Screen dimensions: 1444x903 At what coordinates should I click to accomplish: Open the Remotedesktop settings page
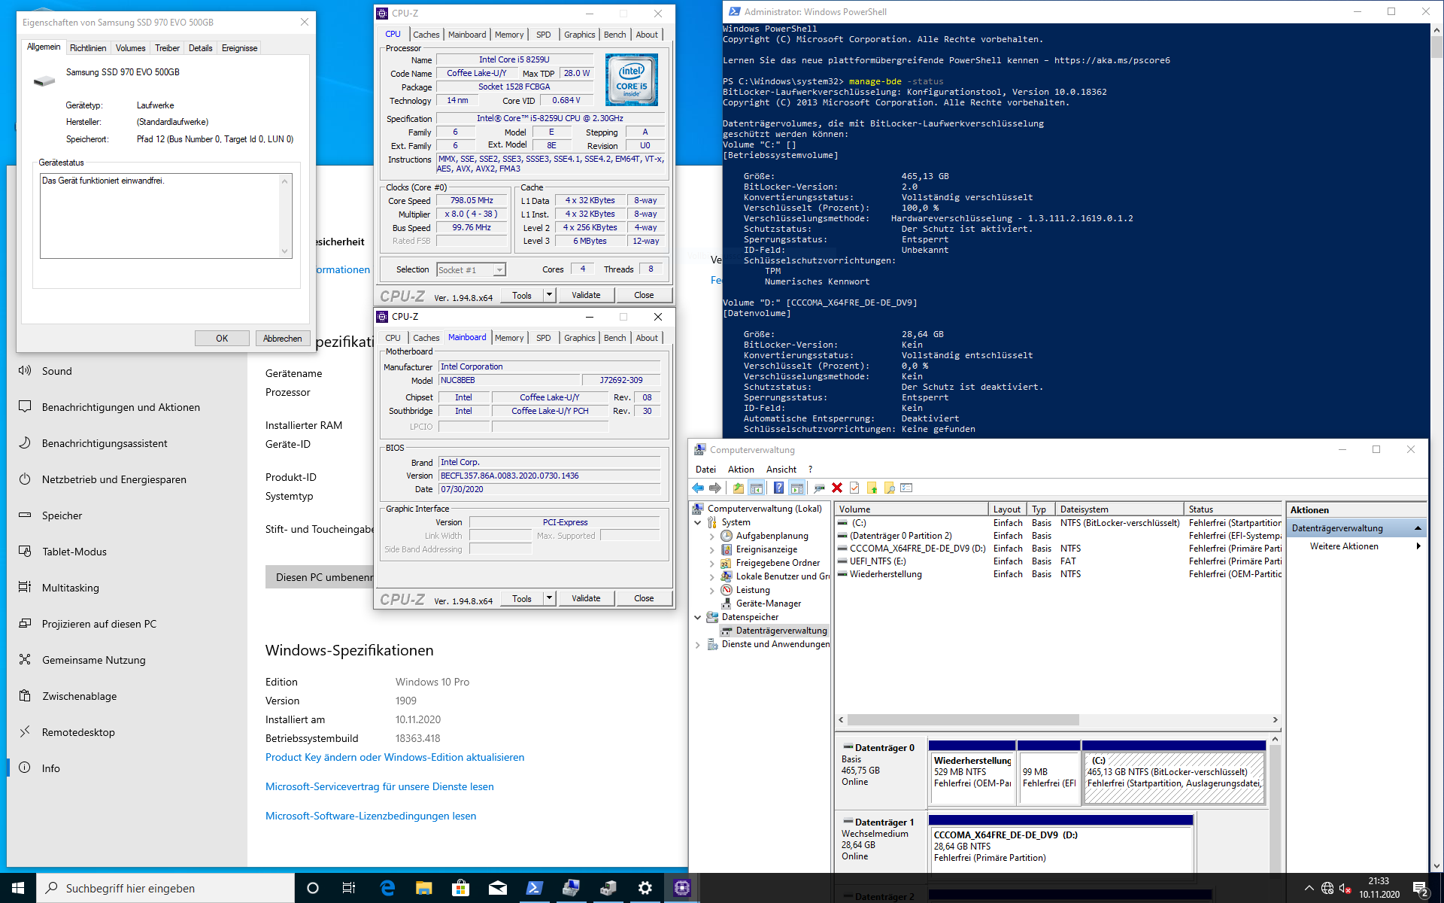coord(78,732)
